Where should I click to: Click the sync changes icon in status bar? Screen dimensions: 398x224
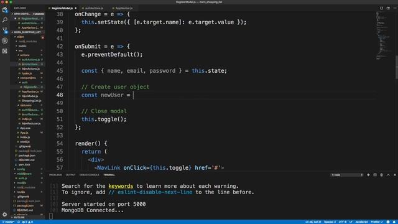click(19, 222)
